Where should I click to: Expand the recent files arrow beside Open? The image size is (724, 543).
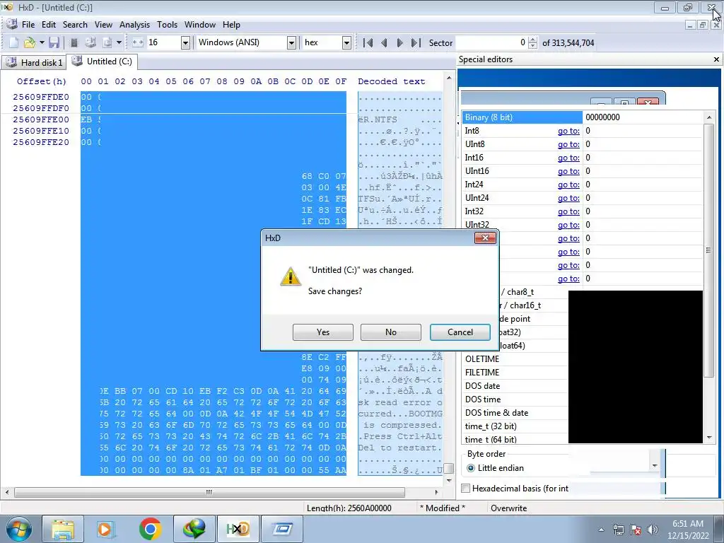(x=42, y=42)
